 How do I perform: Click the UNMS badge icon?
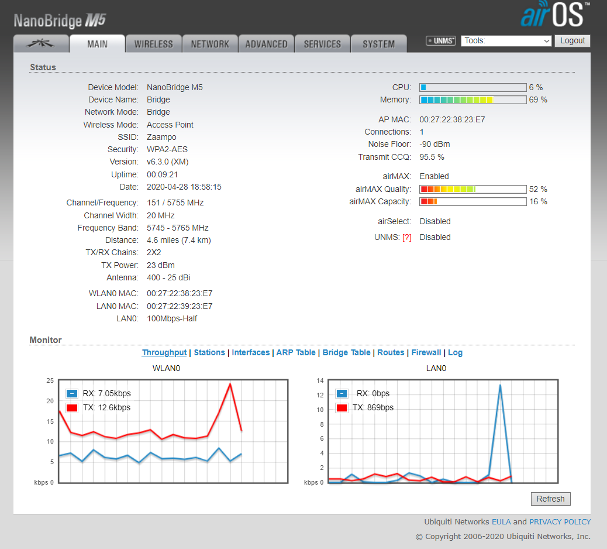tap(441, 41)
